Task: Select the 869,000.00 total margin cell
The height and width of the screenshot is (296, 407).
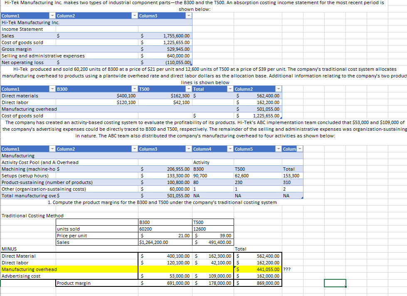Action: point(258,283)
